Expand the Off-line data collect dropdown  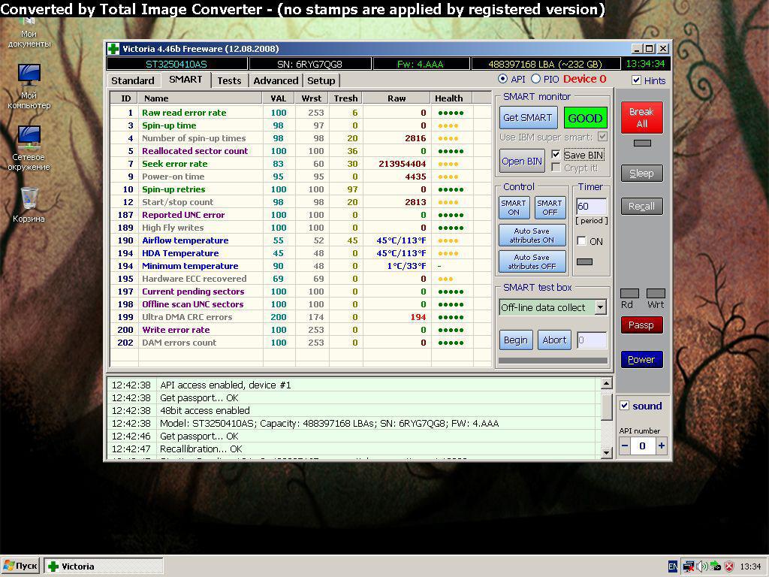click(x=600, y=307)
